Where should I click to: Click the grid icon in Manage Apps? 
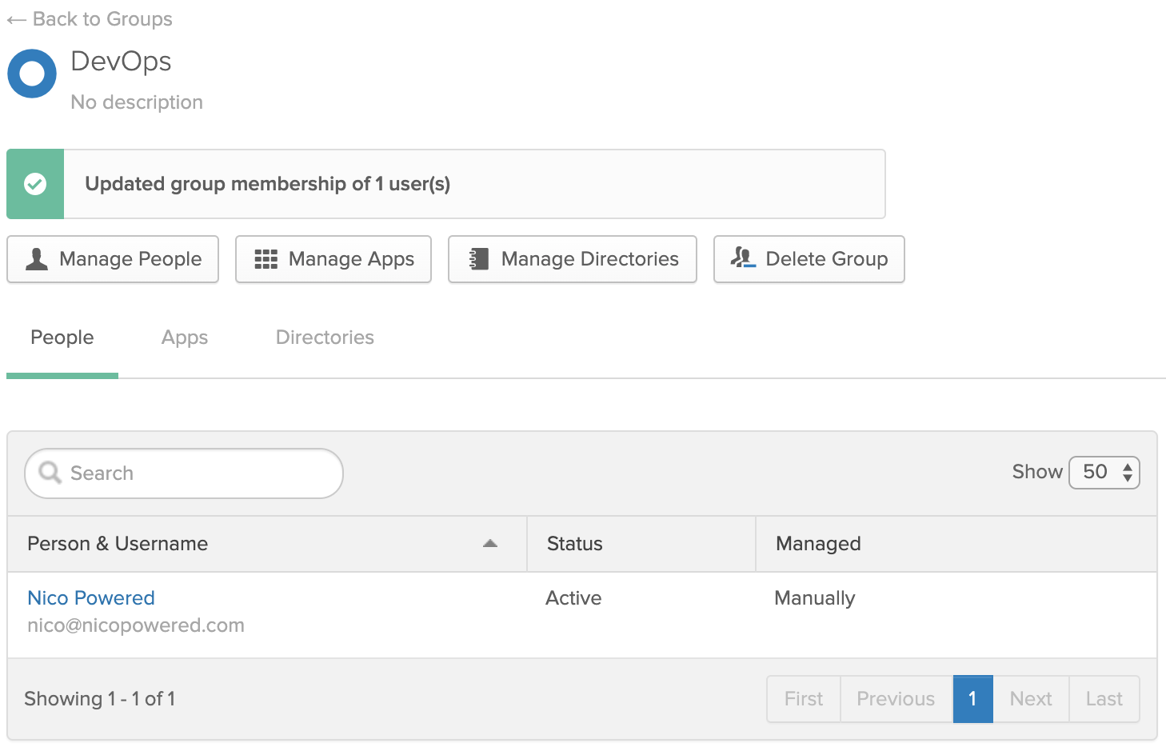click(266, 259)
